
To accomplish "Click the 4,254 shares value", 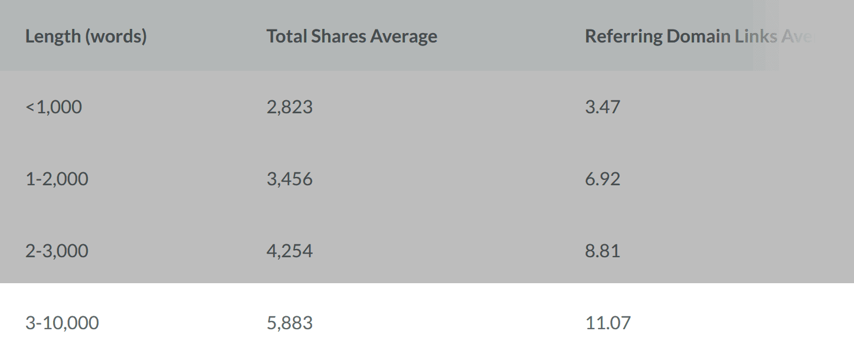I will tap(289, 251).
